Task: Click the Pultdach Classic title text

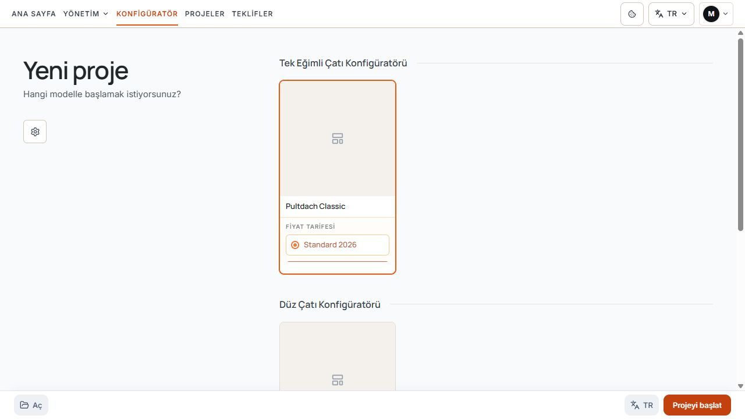Action: 315,207
